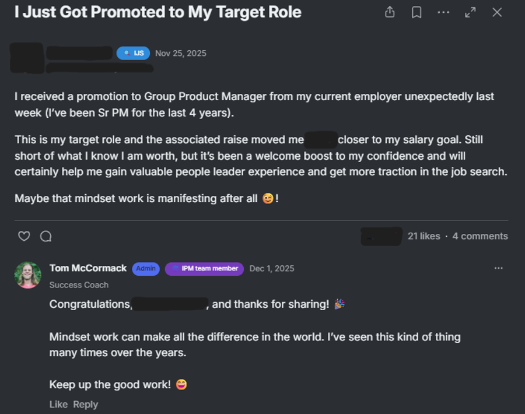Screen dimensions: 525x414
Task: Select the IPM team member badge
Action: coord(204,269)
